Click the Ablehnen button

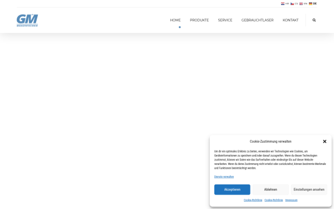(271, 189)
